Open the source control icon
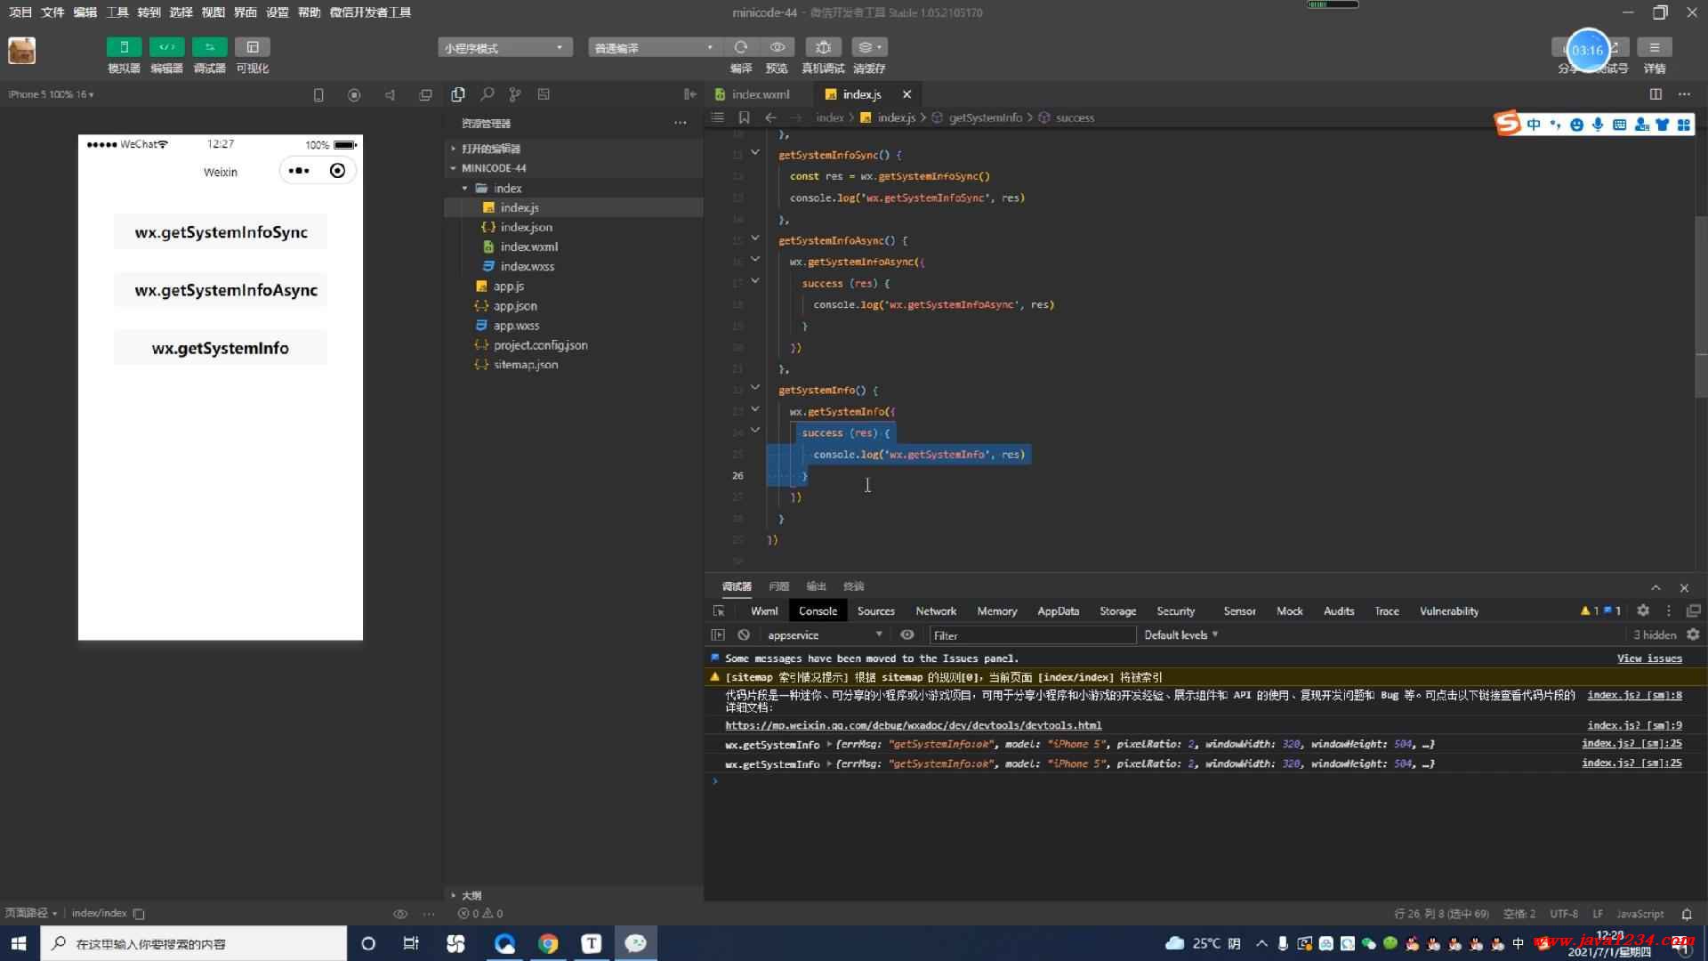1708x961 pixels. (515, 94)
